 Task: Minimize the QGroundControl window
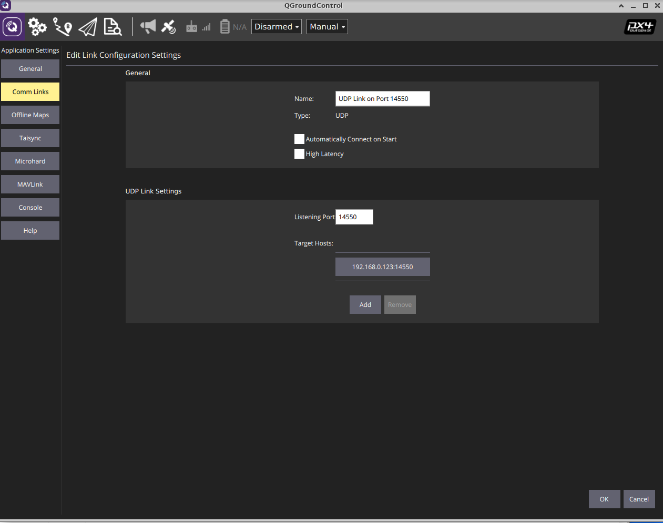click(x=633, y=6)
